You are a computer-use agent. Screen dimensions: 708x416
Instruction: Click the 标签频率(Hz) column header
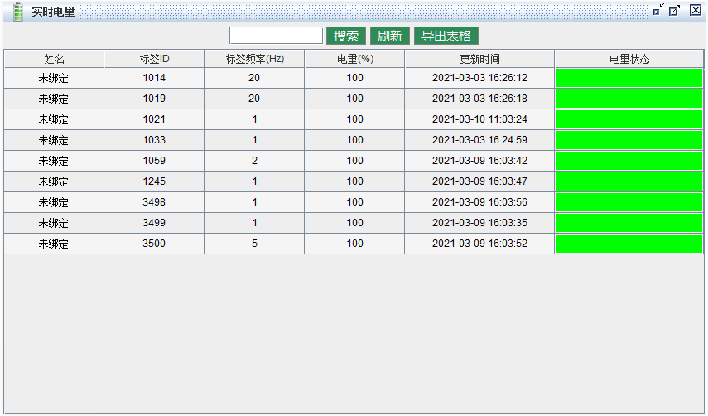tap(254, 59)
